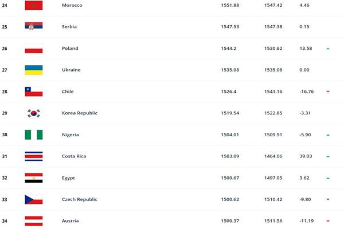Viewport: 344px width, 229px height.
Task: Open the Korea Republic team link
Action: pyautogui.click(x=80, y=113)
